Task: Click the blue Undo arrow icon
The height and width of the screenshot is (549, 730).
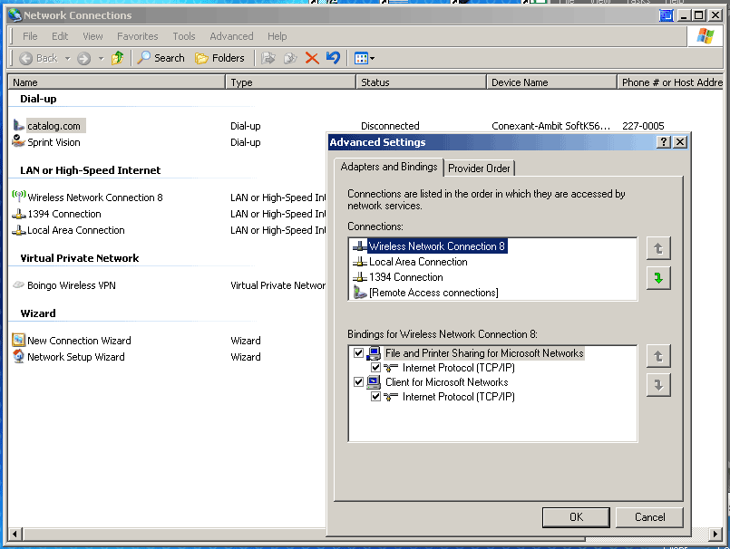Action: click(x=333, y=58)
